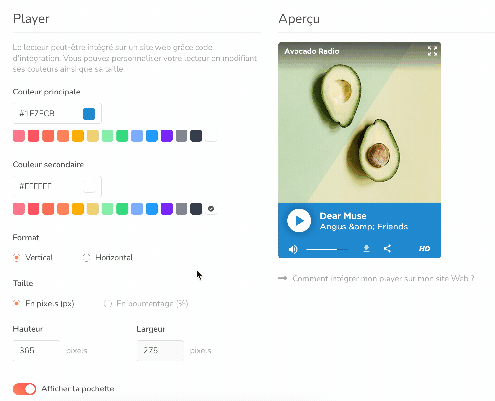
Task: Disable the Afficher la pochette toggle
Action: 25,389
